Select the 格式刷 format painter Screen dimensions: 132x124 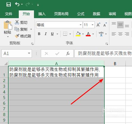23,36
